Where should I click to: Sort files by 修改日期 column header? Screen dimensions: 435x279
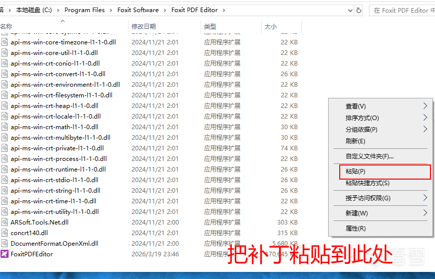(x=144, y=27)
